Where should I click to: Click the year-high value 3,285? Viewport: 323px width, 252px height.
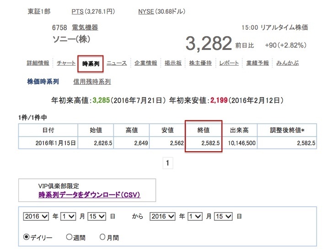(101, 100)
